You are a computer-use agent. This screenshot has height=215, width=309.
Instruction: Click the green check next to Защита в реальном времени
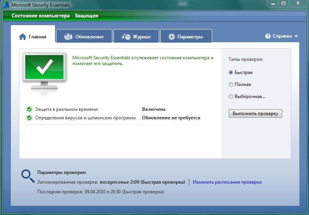(29, 109)
